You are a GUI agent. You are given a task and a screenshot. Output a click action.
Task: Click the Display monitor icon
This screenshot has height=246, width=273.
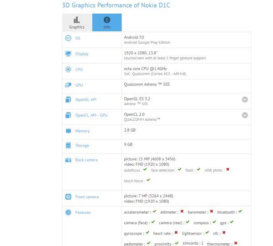pyautogui.click(x=68, y=54)
